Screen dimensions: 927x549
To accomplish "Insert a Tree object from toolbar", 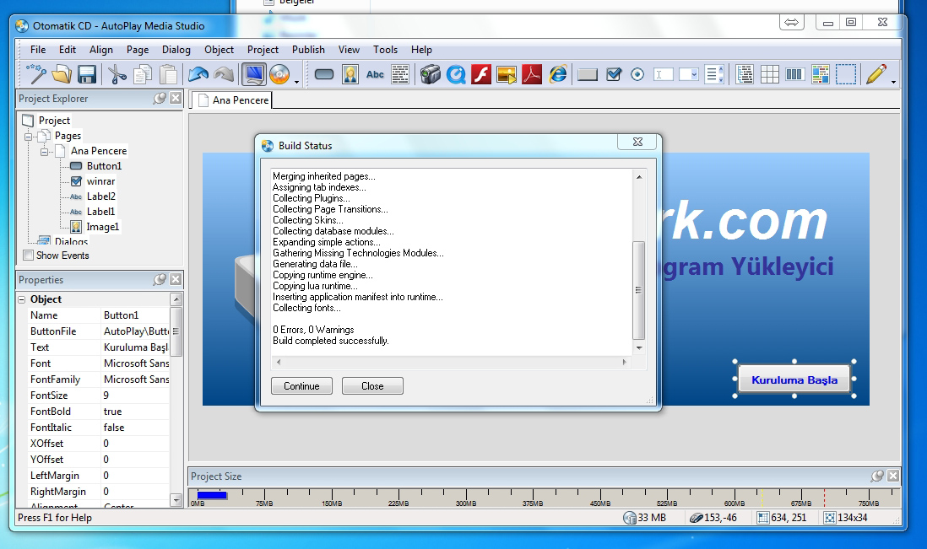I will click(745, 74).
